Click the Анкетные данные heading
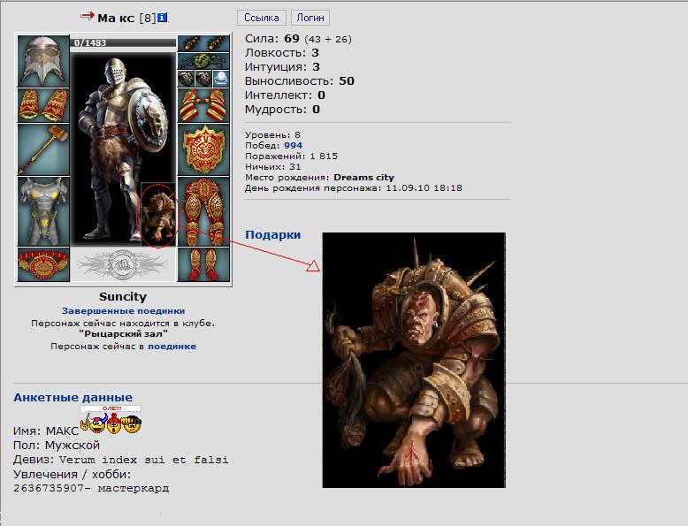The width and height of the screenshot is (688, 526). 73,398
